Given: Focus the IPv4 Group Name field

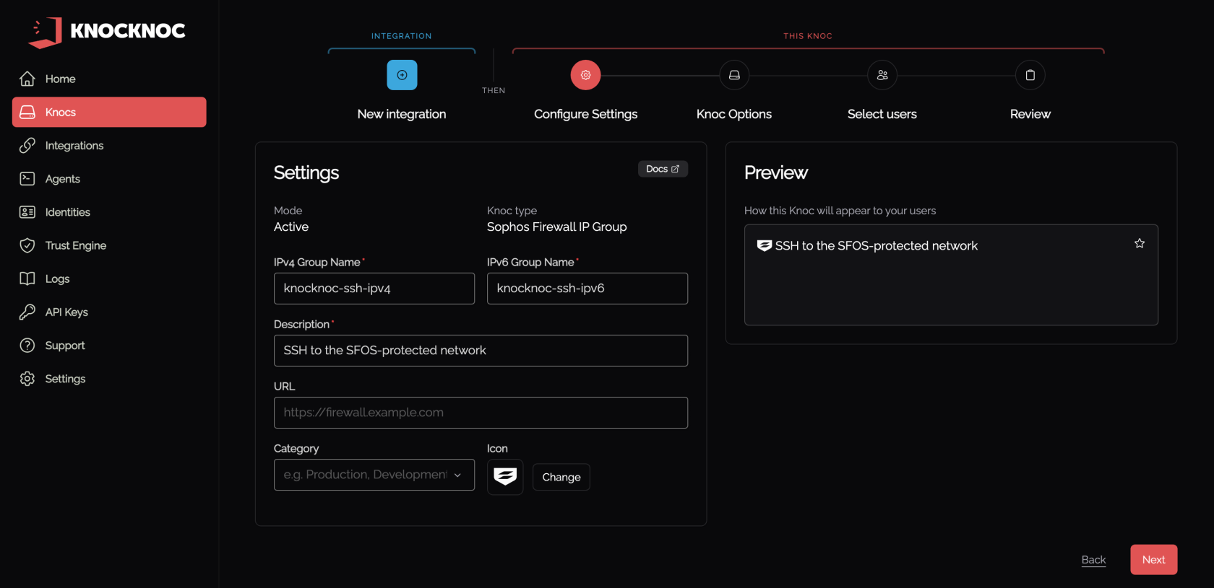Looking at the screenshot, I should click(x=374, y=289).
